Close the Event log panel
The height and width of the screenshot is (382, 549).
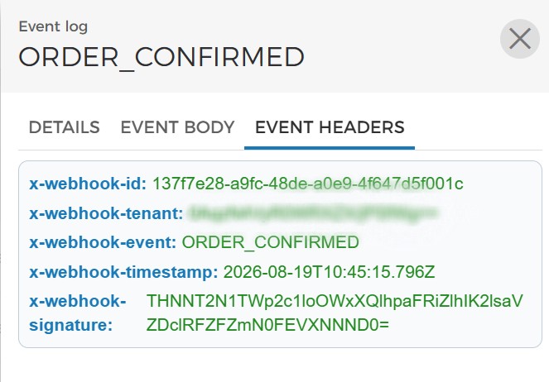tap(519, 38)
